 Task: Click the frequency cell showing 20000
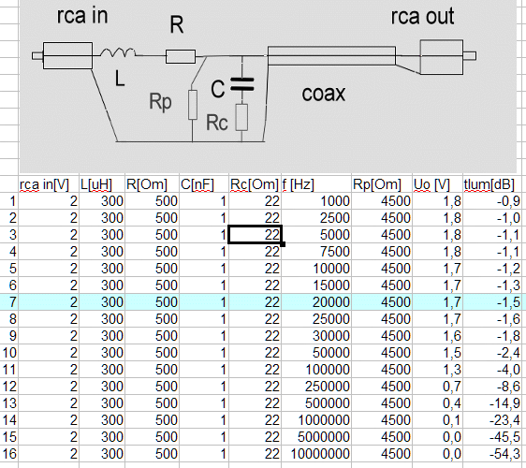[x=316, y=302]
